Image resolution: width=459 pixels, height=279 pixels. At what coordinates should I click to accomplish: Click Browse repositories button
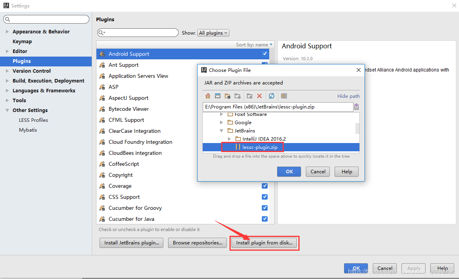pos(197,243)
